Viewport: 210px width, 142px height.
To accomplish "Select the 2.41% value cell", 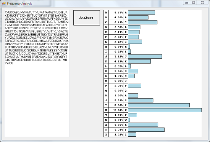I will (x=116, y=32).
